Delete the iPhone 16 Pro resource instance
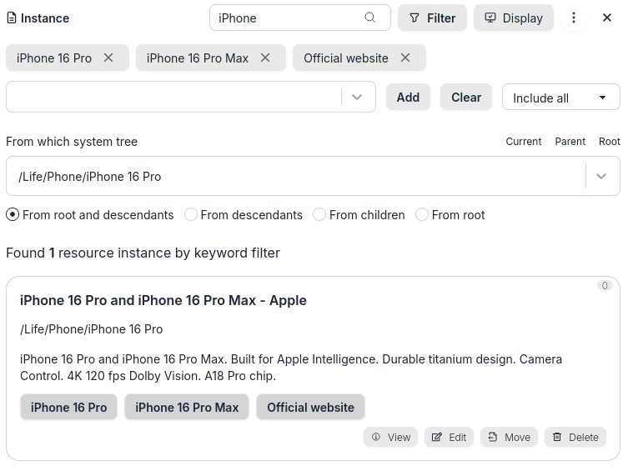628x466 pixels. [575, 437]
